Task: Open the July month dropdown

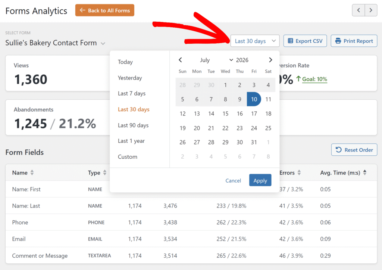Action: 216,60
